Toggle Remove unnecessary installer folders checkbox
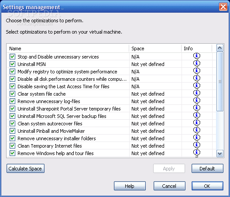The width and height of the screenshot is (230, 197). tap(13, 138)
